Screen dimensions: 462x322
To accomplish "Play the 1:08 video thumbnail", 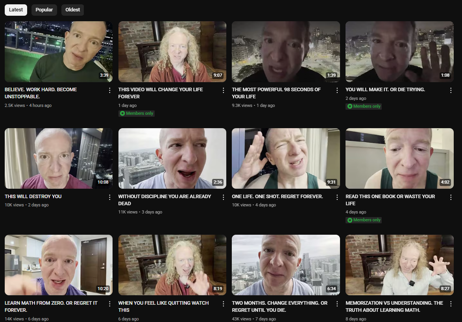I will click(399, 52).
